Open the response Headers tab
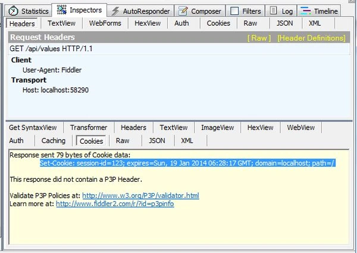The image size is (357, 253). (133, 128)
